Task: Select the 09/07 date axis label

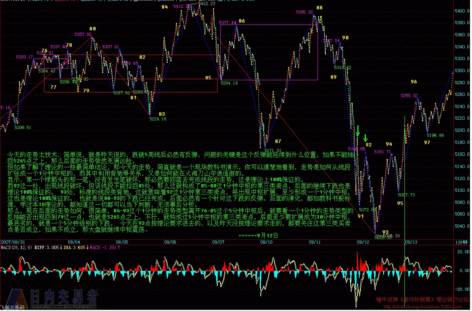Action: click(x=218, y=242)
